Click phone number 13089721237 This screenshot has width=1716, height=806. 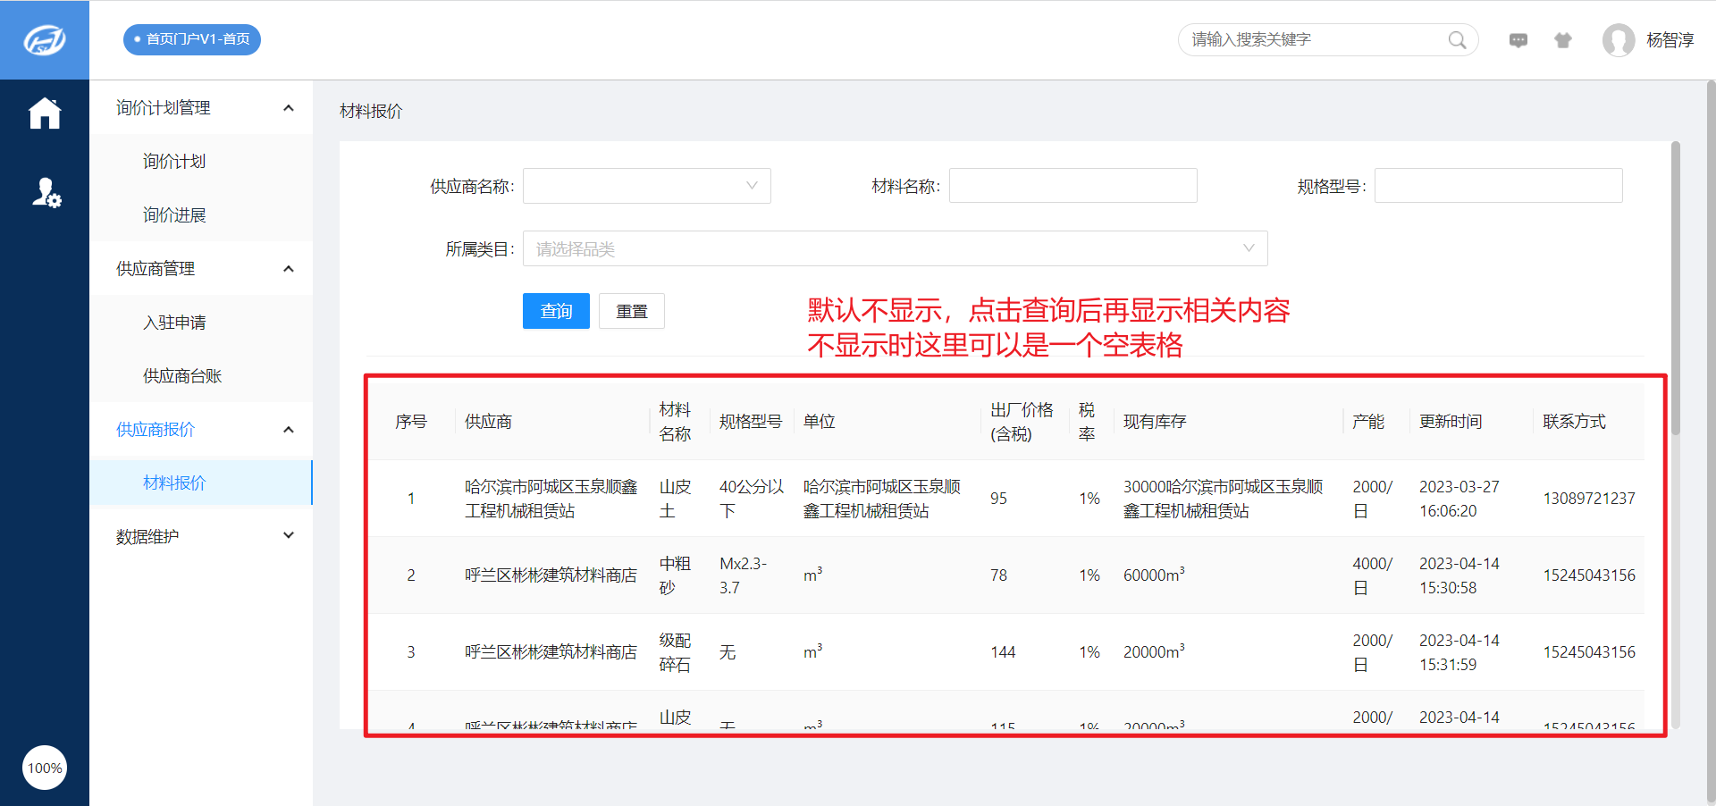[1589, 499]
